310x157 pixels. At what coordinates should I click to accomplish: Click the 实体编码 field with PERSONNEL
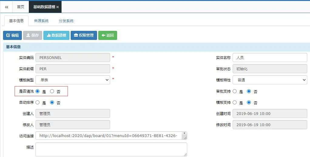tap(73, 57)
